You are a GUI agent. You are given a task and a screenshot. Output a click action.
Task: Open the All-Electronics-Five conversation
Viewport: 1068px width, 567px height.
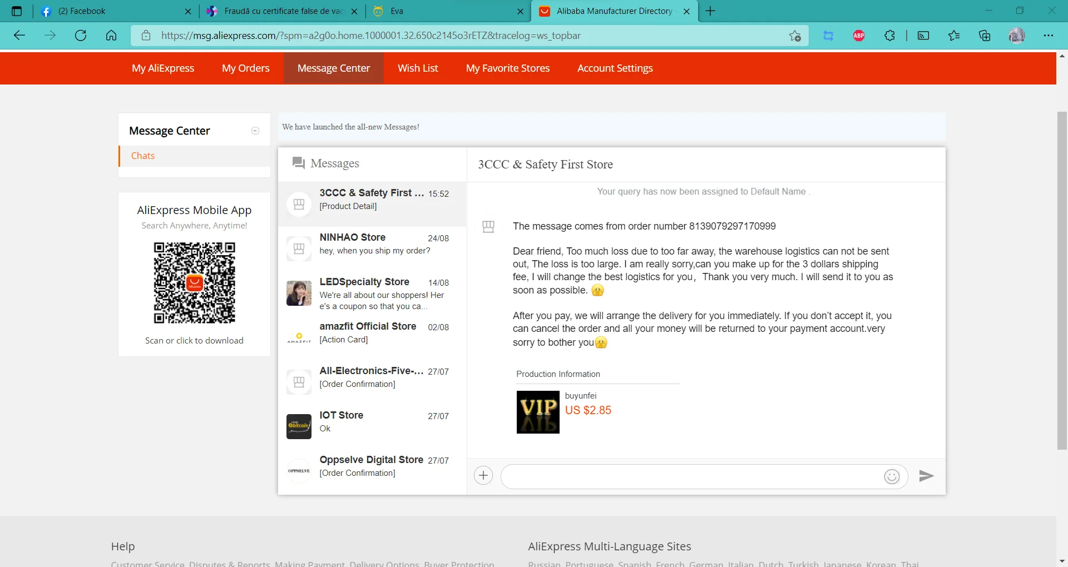coord(372,382)
